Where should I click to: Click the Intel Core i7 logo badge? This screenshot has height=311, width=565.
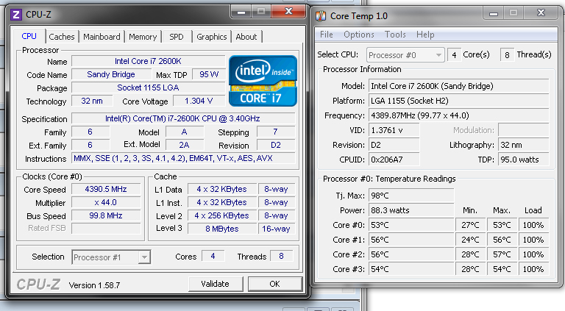[x=263, y=81]
